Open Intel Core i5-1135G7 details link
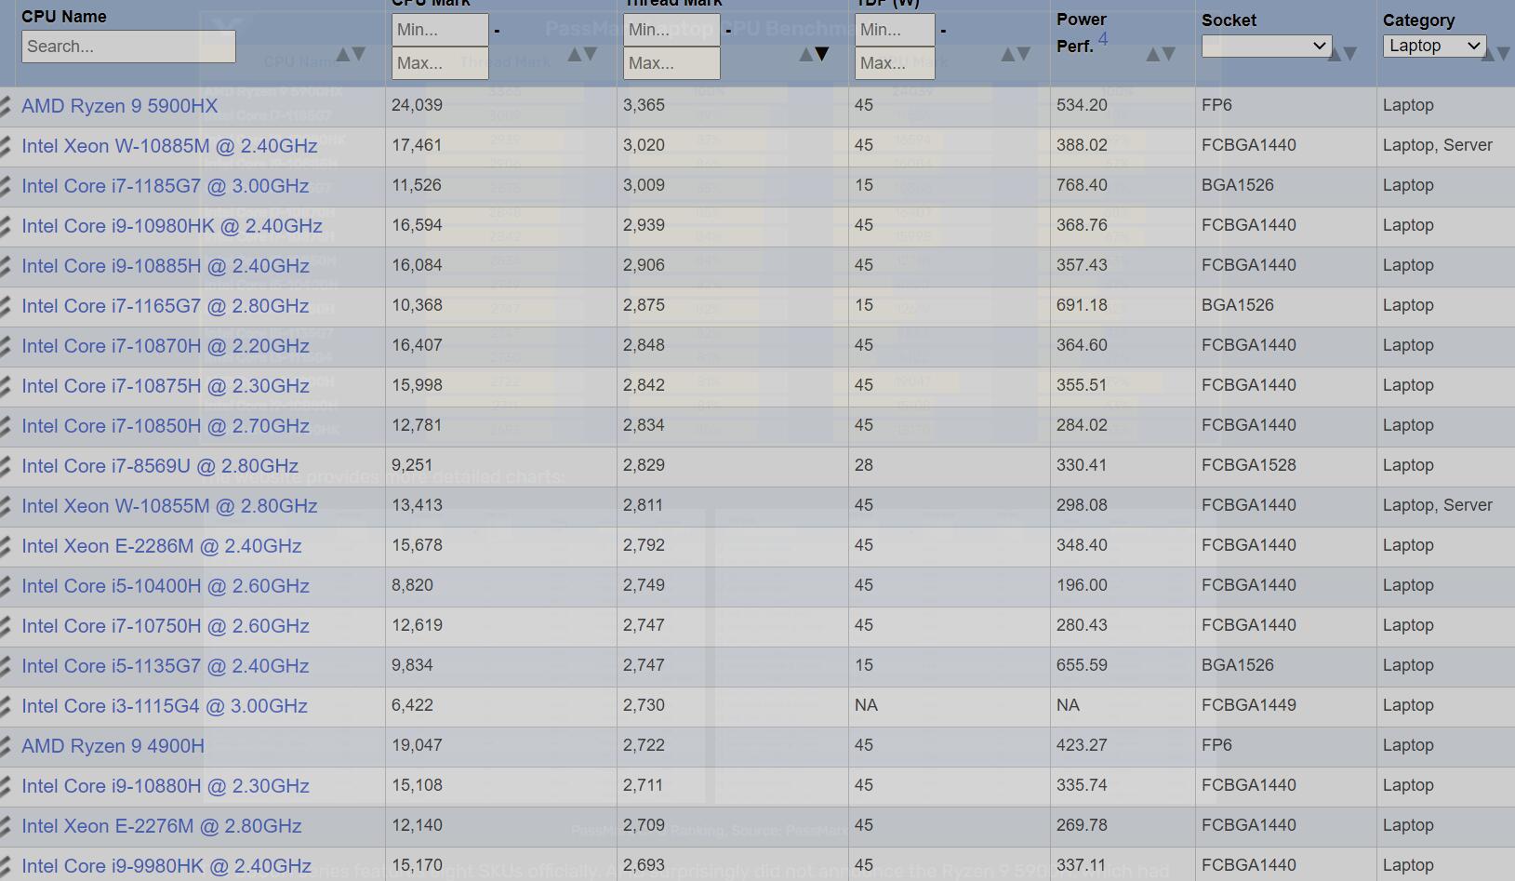Screen dimensions: 1515x881 click(165, 666)
